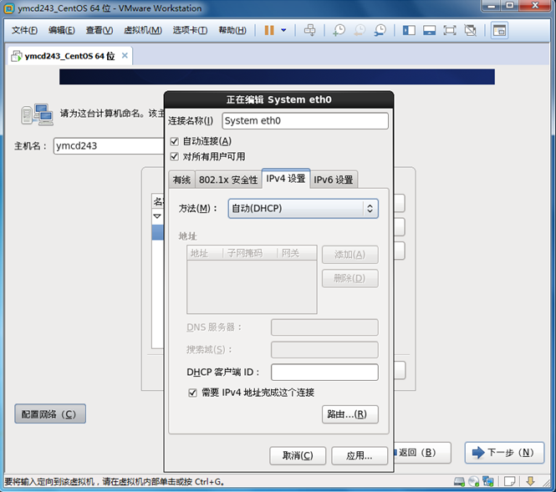The image size is (556, 492).
Task: Open the snapshot manager
Action: tap(380, 30)
